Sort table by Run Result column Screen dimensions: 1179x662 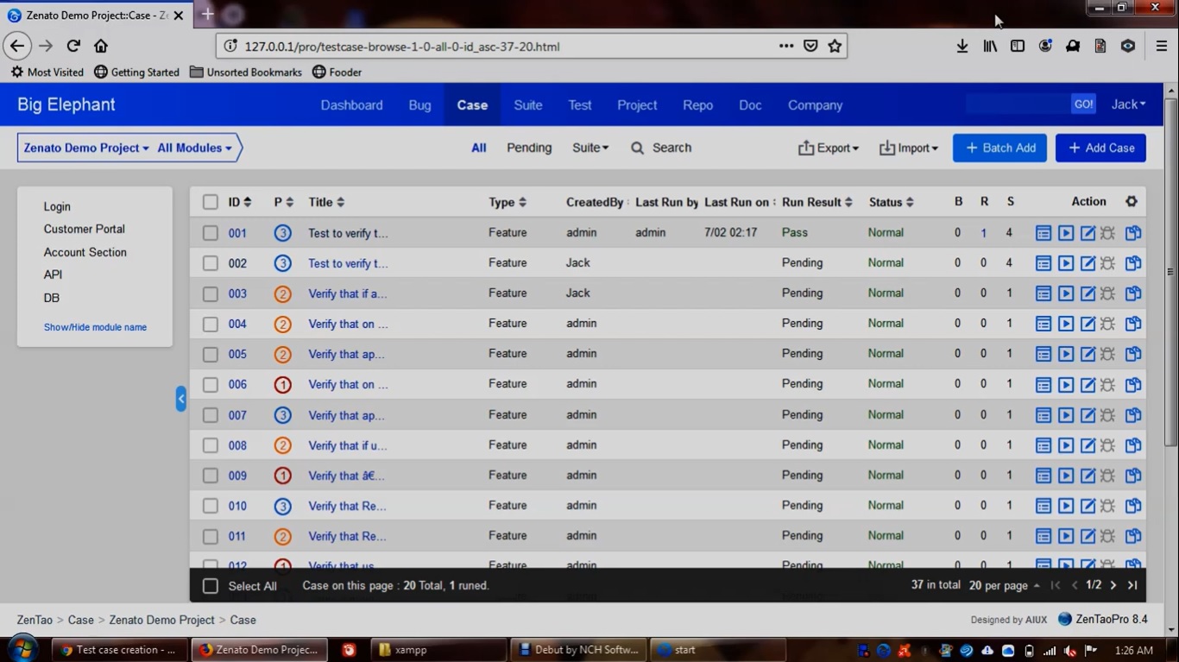(817, 202)
